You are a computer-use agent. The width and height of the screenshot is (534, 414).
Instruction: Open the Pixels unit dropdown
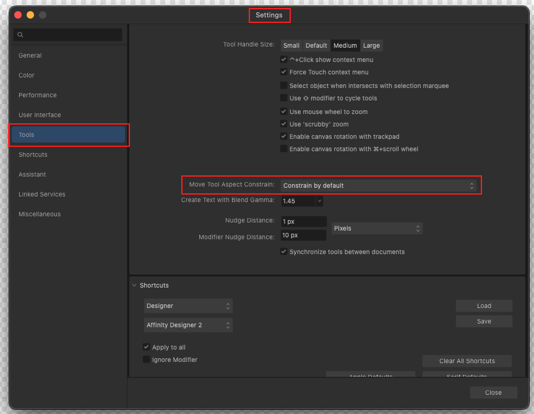click(377, 228)
